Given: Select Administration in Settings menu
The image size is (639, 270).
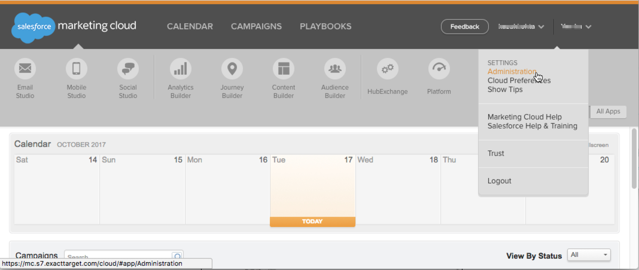Looking at the screenshot, I should [512, 72].
